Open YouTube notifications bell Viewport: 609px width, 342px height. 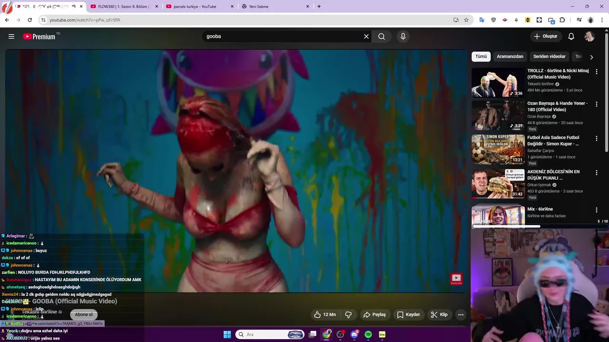click(571, 37)
